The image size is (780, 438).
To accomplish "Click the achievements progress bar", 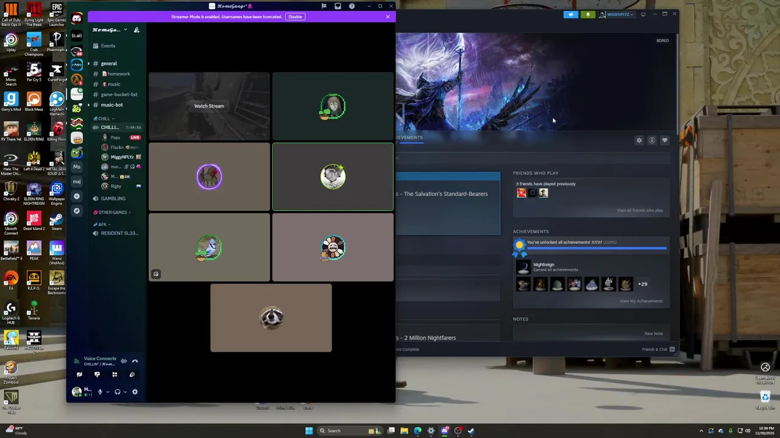I will coord(596,248).
